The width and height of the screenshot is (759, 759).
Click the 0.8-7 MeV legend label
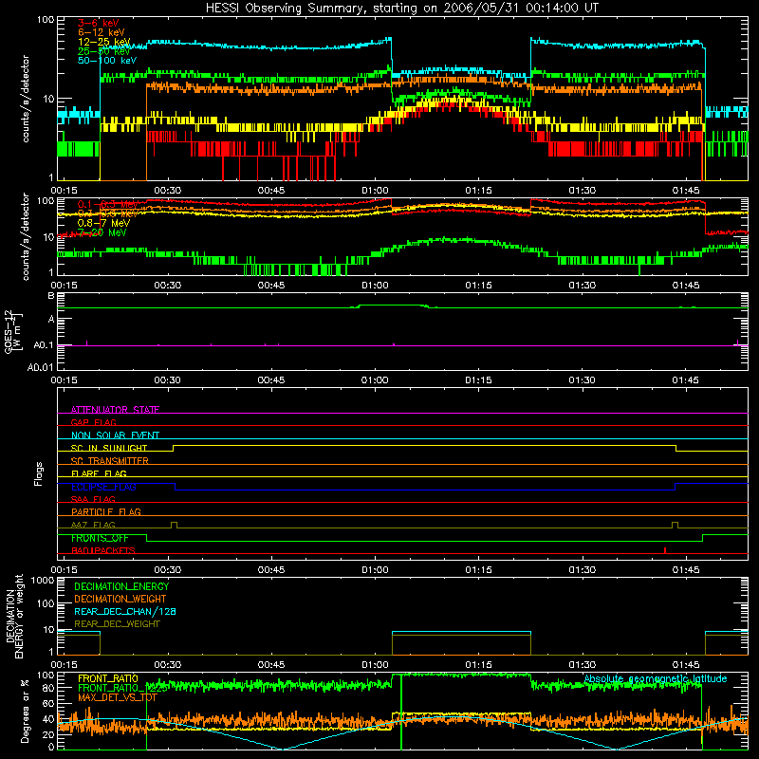click(x=103, y=223)
